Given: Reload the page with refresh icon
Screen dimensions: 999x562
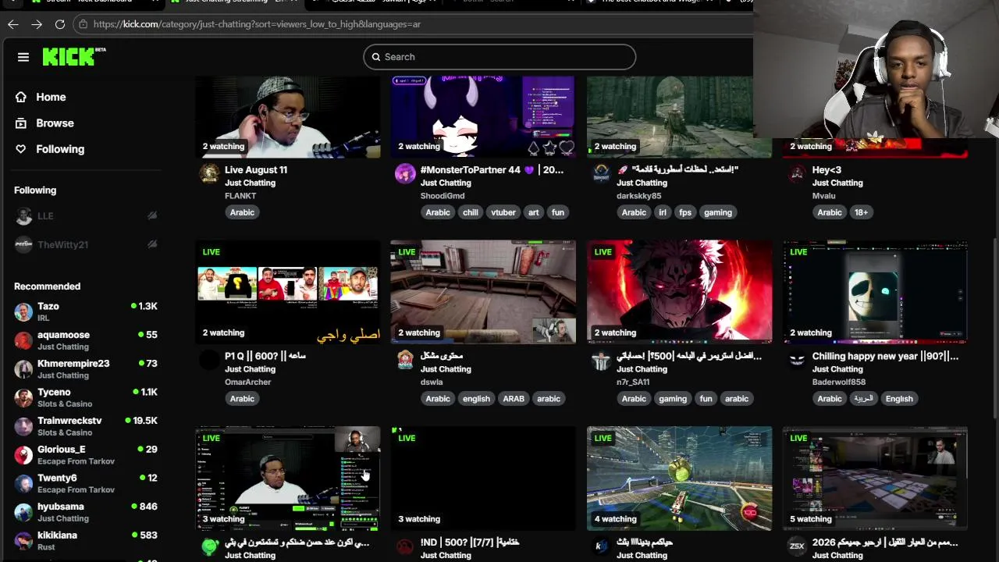Looking at the screenshot, I should click(x=60, y=24).
